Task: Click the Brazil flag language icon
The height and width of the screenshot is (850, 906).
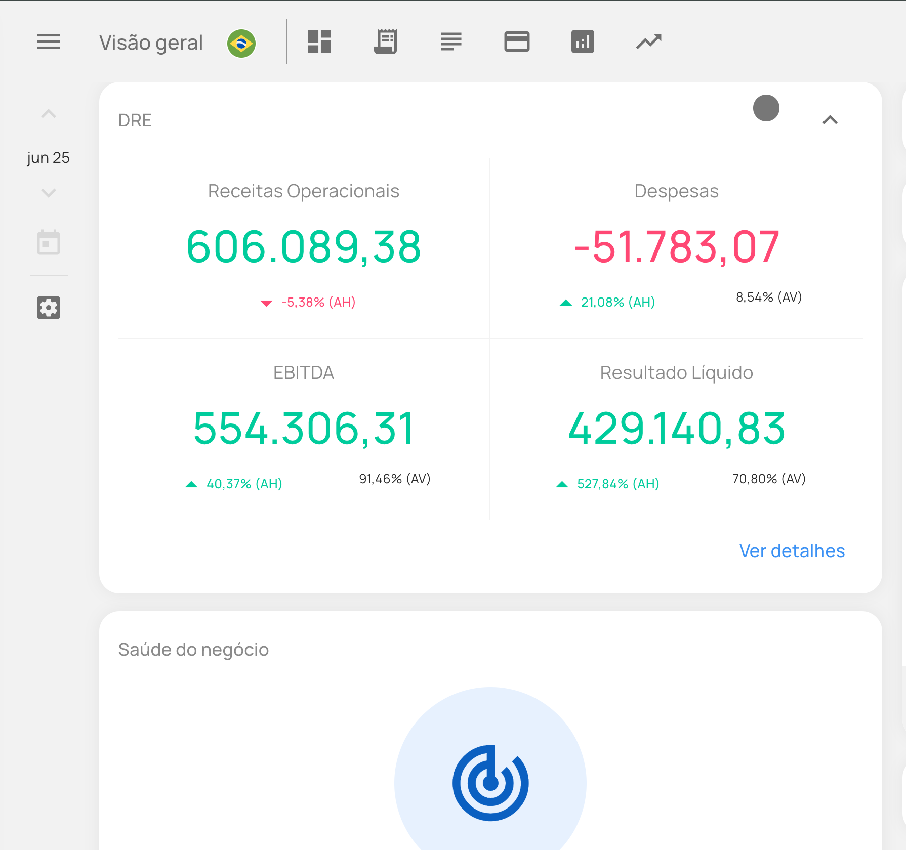Action: [241, 44]
